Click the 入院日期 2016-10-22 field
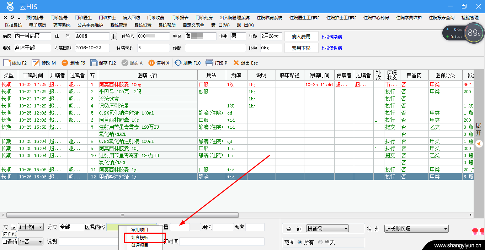This screenshot has width=485, height=250. point(92,48)
